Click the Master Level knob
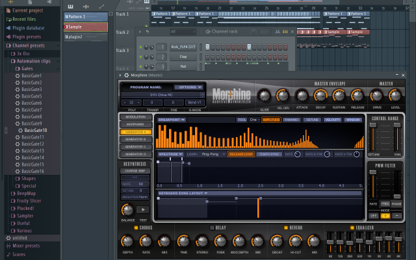This screenshot has width=416, height=260. pos(395,96)
